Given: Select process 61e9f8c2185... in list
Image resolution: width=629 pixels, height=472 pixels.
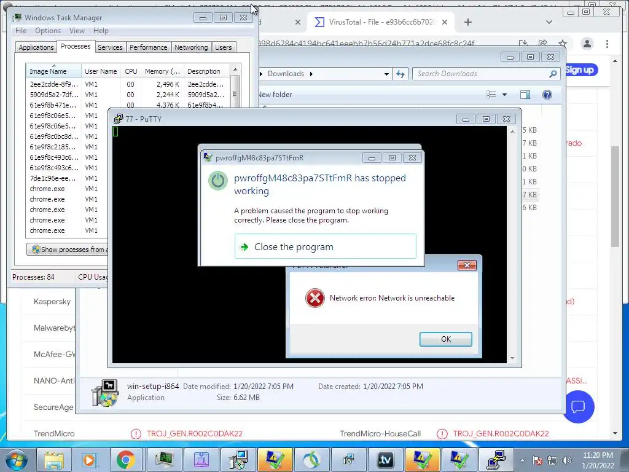Looking at the screenshot, I should (53, 147).
